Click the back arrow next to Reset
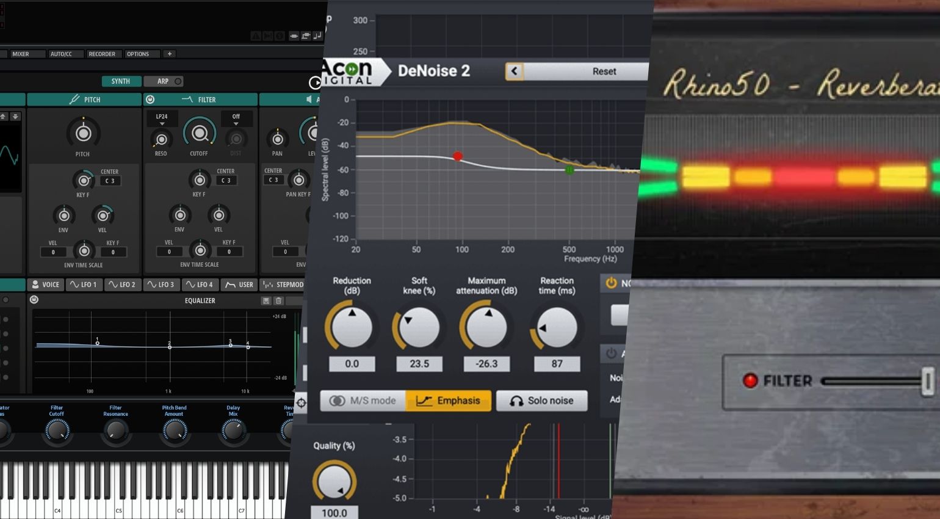The image size is (940, 519). [514, 71]
